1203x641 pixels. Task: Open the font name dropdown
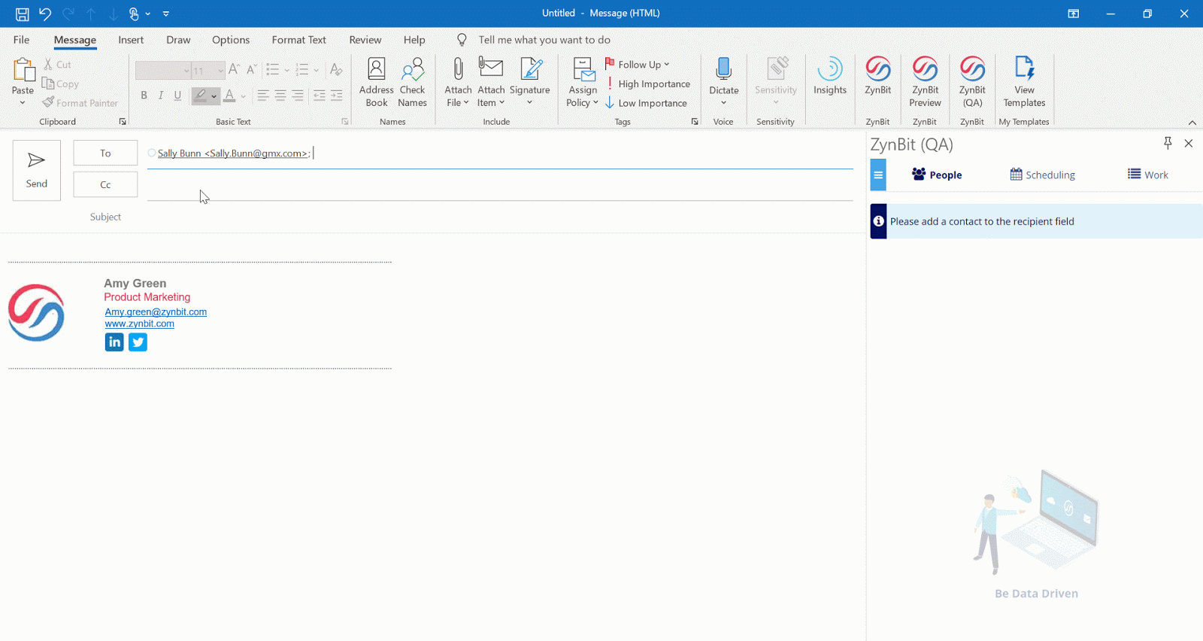[186, 71]
